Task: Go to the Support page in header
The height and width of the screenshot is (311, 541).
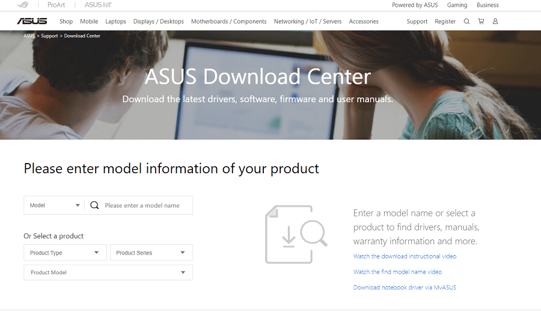Action: tap(417, 22)
